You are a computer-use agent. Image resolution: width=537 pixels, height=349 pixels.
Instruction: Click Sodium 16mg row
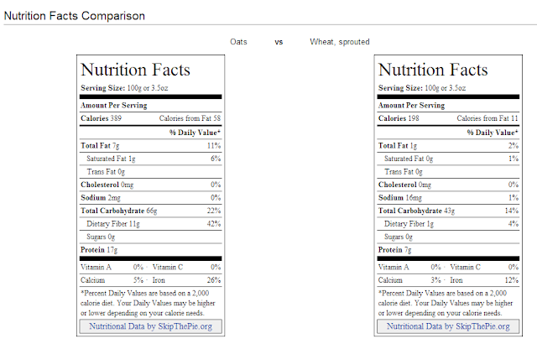(448, 198)
